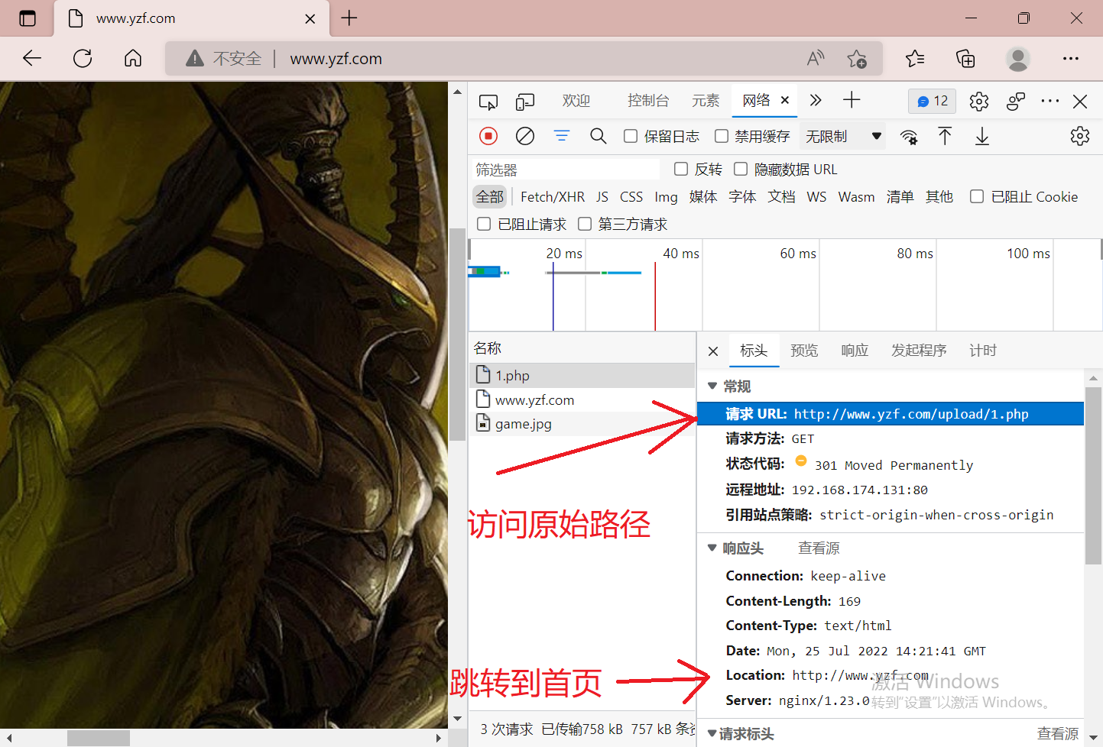
Task: Collapse the 常规 section
Action: tap(712, 386)
